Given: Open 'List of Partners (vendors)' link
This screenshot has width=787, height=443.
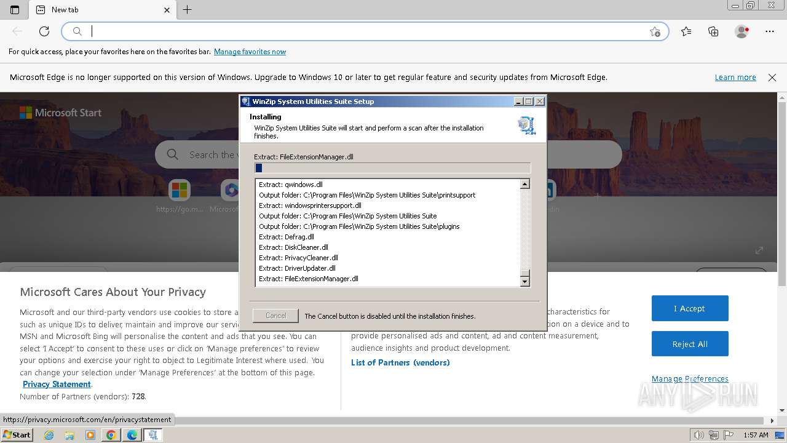Looking at the screenshot, I should pos(400,362).
